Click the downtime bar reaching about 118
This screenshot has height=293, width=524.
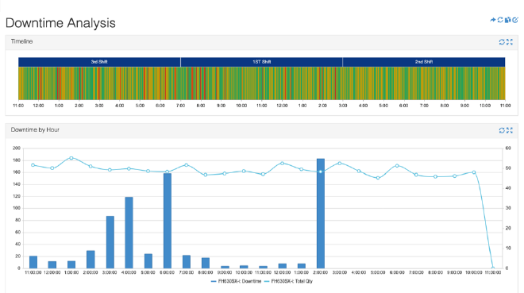point(129,233)
